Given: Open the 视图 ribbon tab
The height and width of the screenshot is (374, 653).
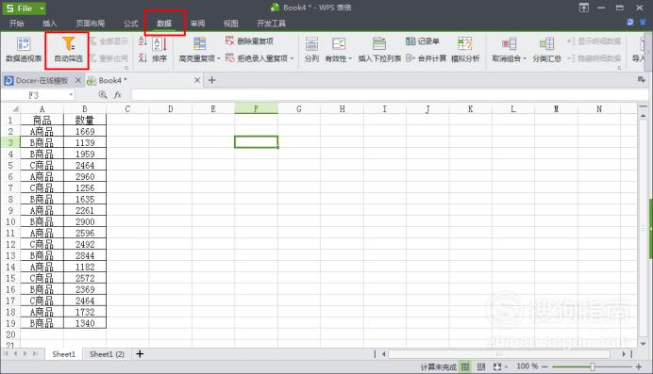Looking at the screenshot, I should (x=230, y=24).
